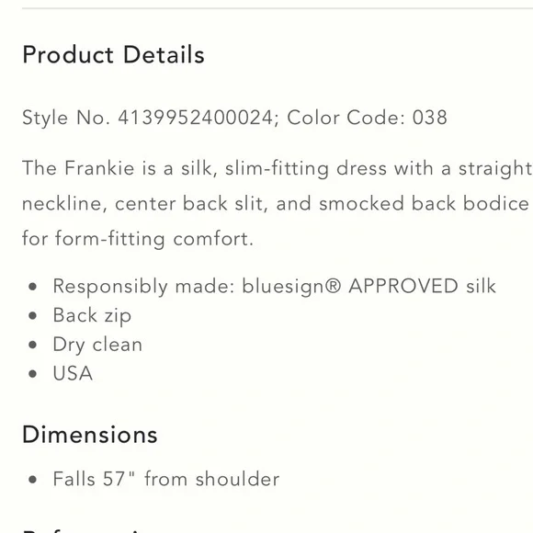The height and width of the screenshot is (533, 533).
Task: Click the Falls 57" from shoulder item
Action: click(166, 479)
